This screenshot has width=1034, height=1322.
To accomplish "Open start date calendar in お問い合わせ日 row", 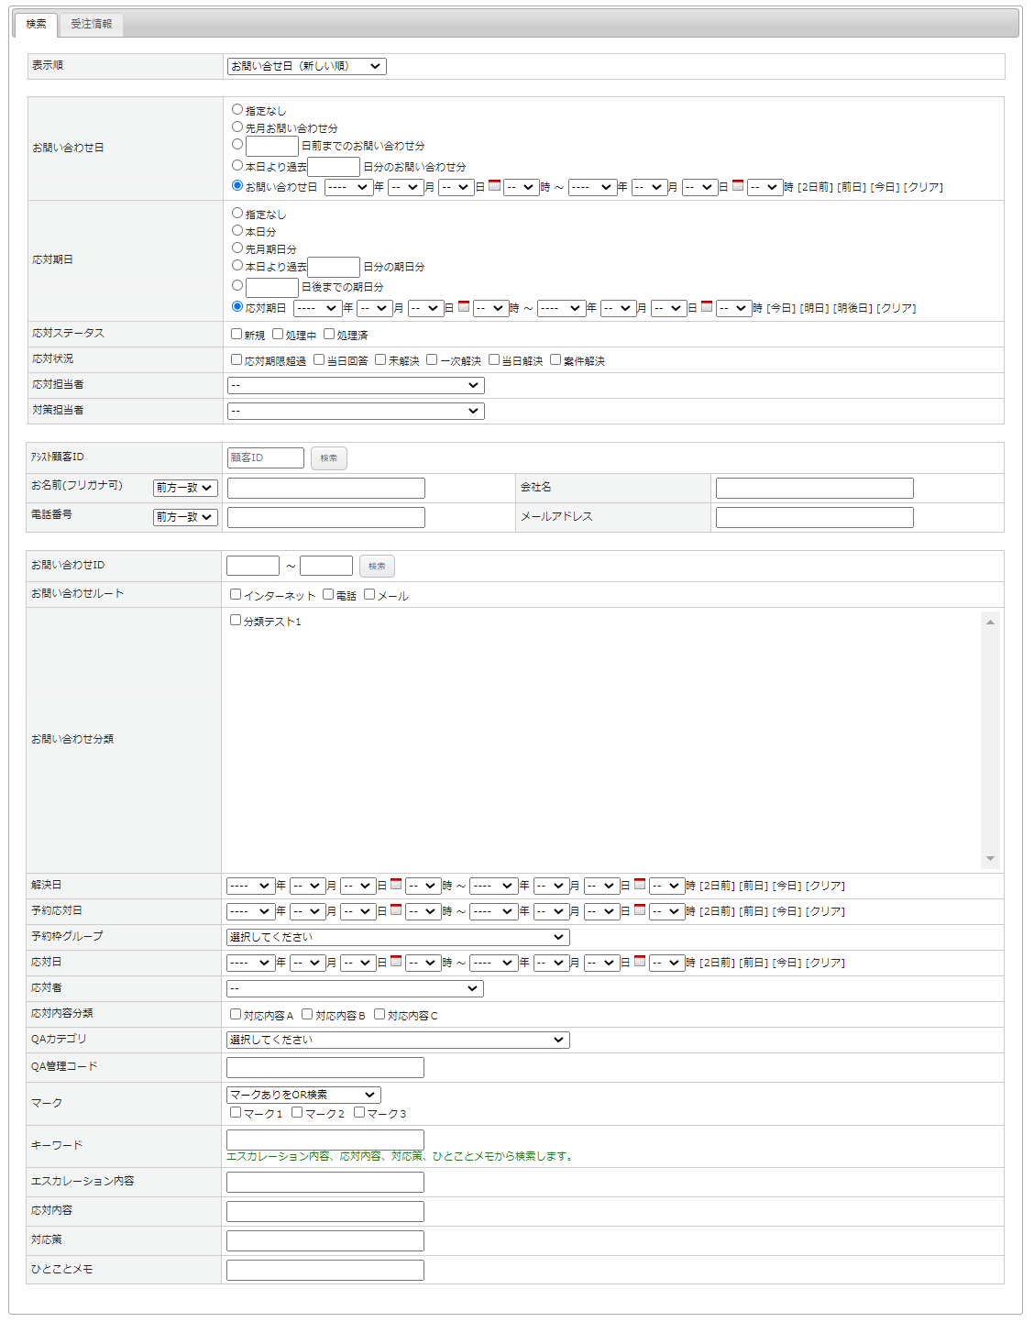I will pos(494,186).
